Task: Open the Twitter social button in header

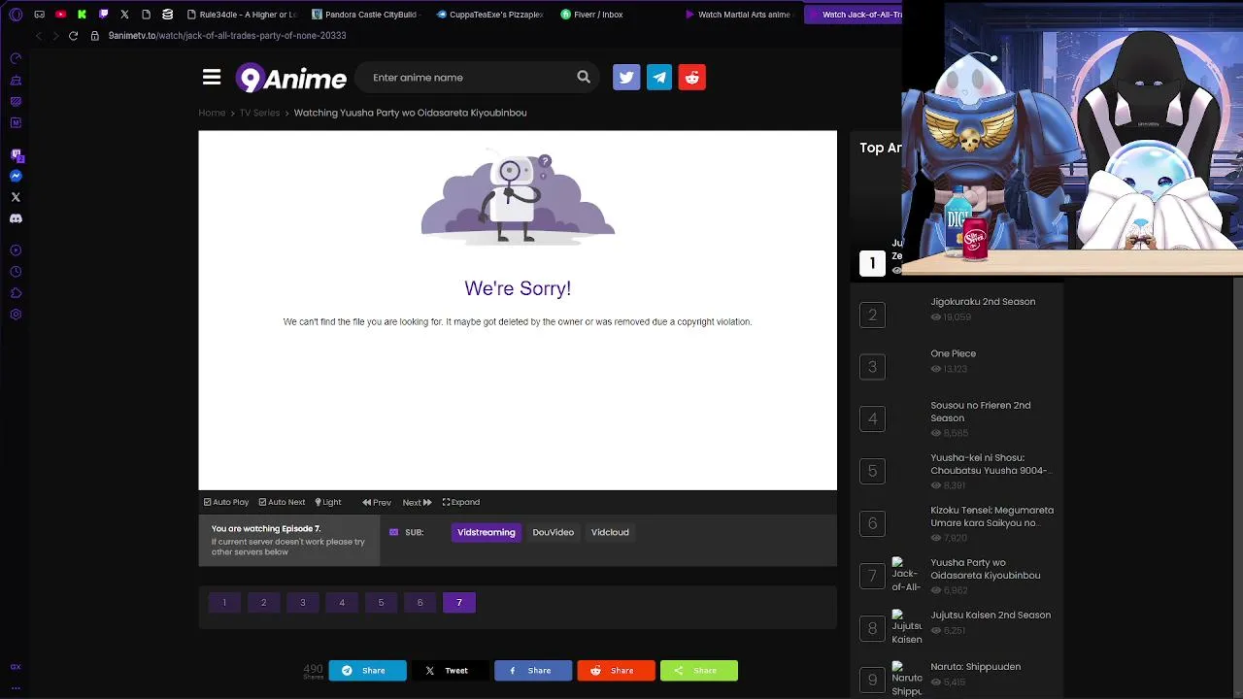Action: coord(626,78)
